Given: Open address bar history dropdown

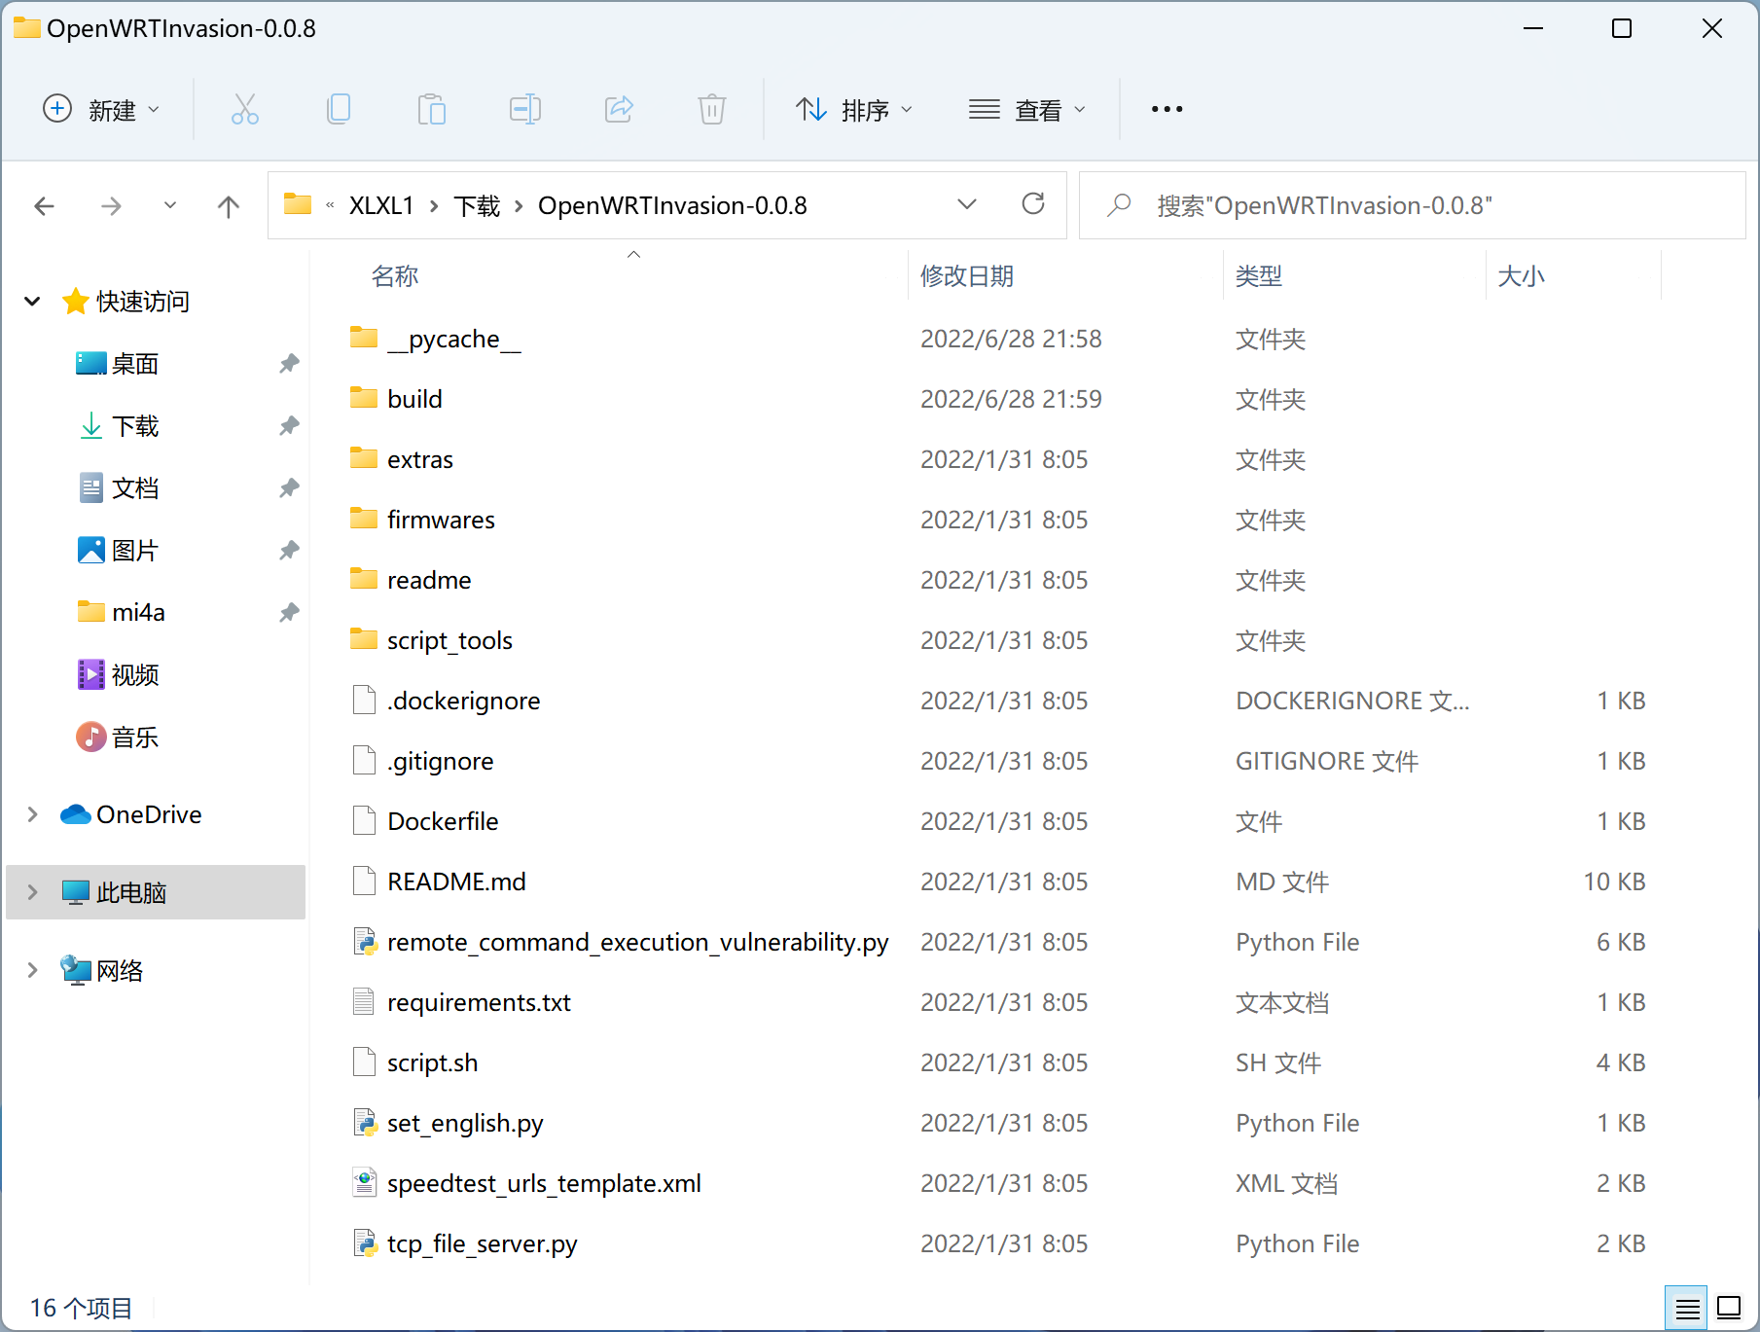Looking at the screenshot, I should pos(966,204).
